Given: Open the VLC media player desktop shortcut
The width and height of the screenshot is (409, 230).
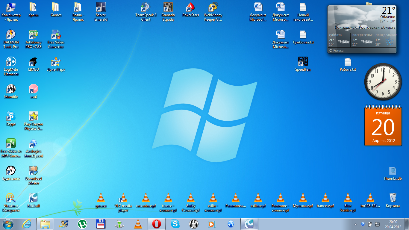Looking at the screenshot, I should pos(123,203).
